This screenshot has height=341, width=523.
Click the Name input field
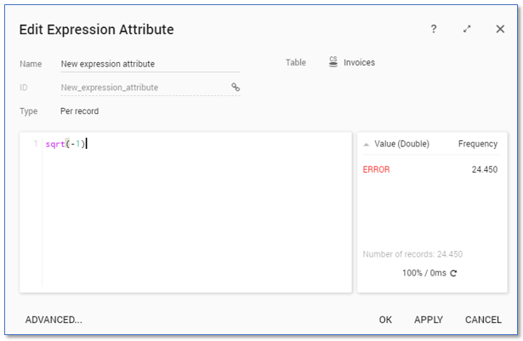[150, 64]
